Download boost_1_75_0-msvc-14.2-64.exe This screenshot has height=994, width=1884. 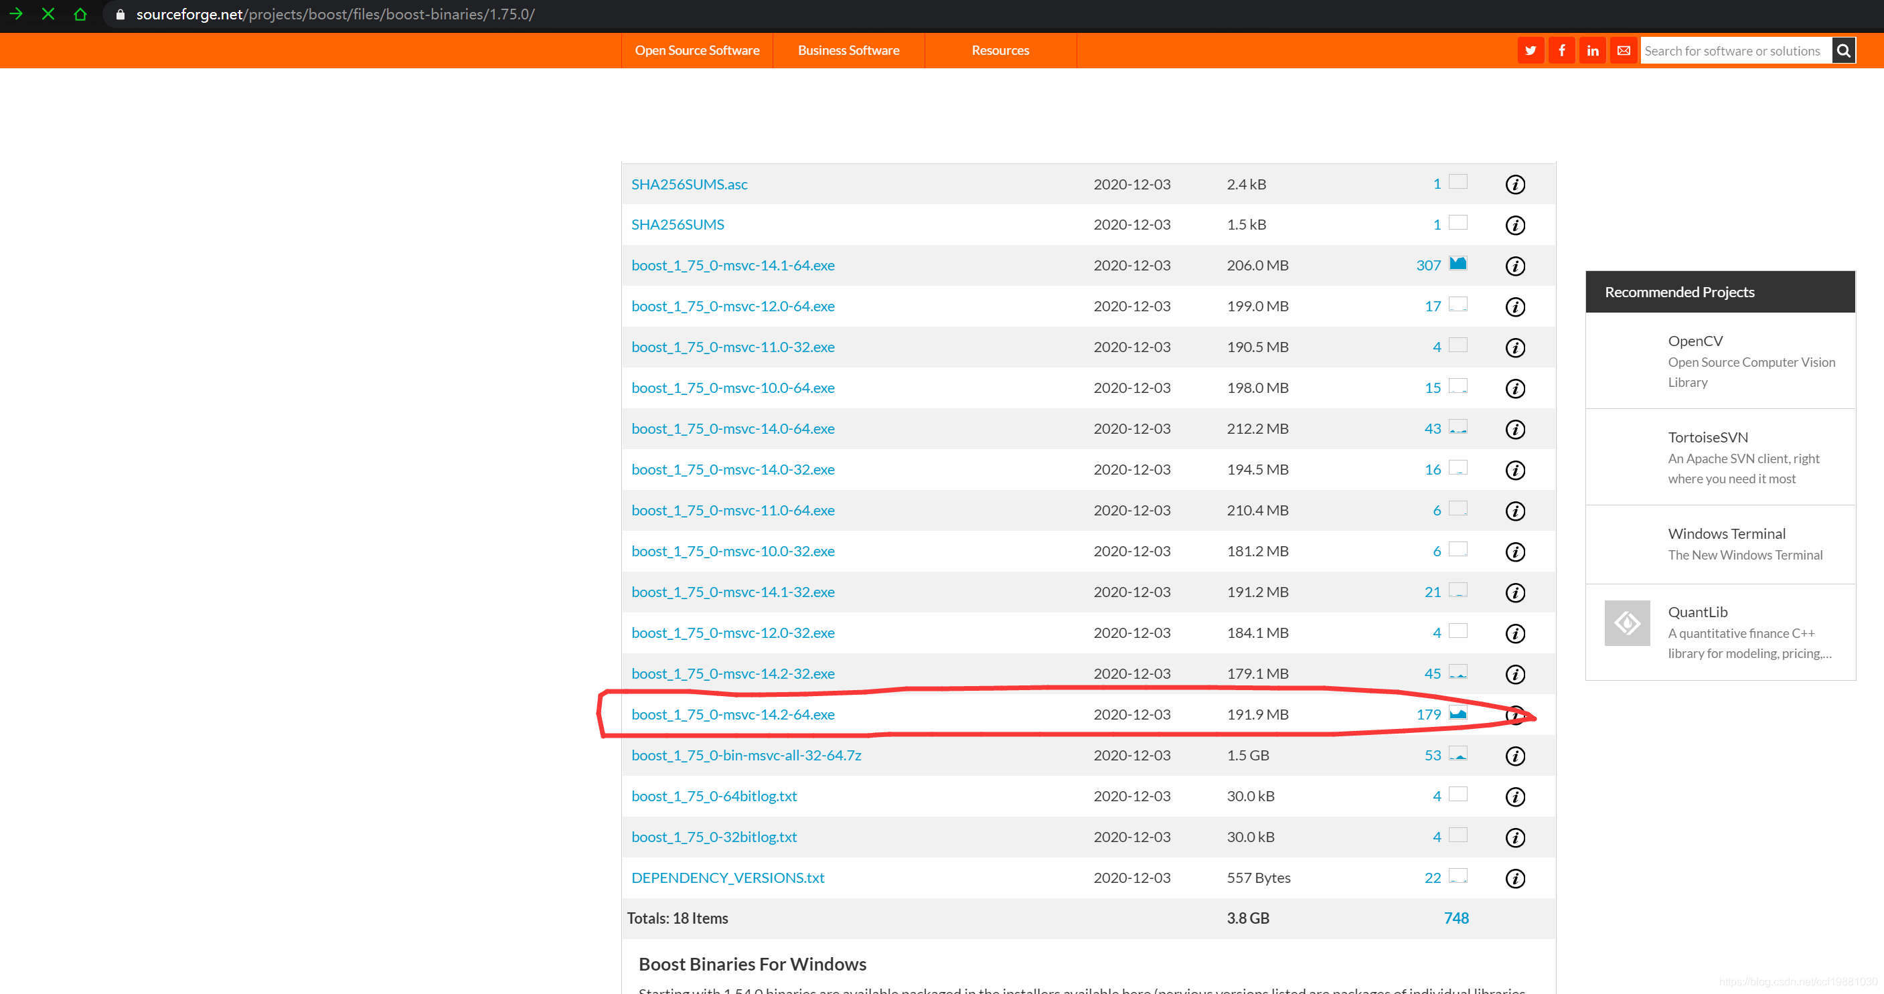pos(733,714)
